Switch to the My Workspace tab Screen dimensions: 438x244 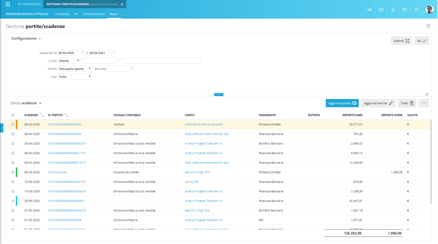[29, 4]
